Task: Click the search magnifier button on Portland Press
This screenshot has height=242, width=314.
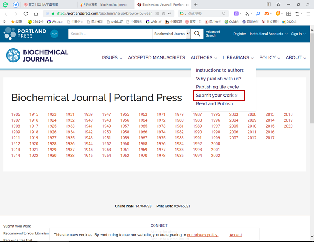Action: tap(197, 34)
